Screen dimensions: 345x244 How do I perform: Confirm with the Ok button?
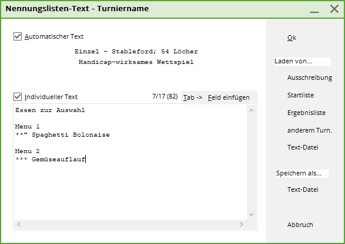tap(292, 38)
